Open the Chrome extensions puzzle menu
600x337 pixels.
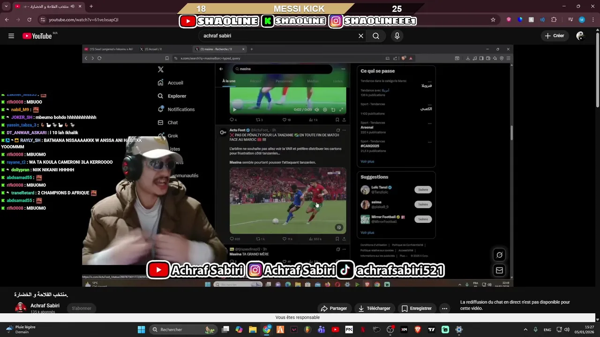554,20
